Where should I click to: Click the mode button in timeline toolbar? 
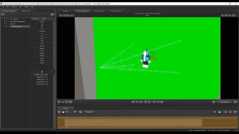89,112
